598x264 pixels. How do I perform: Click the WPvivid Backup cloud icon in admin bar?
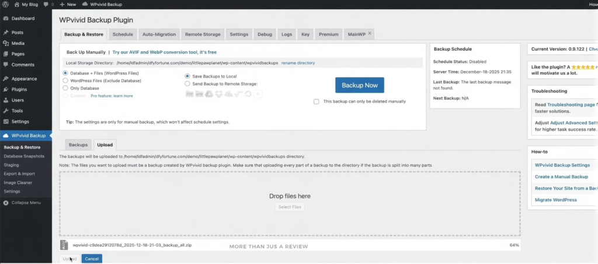[x=85, y=4]
